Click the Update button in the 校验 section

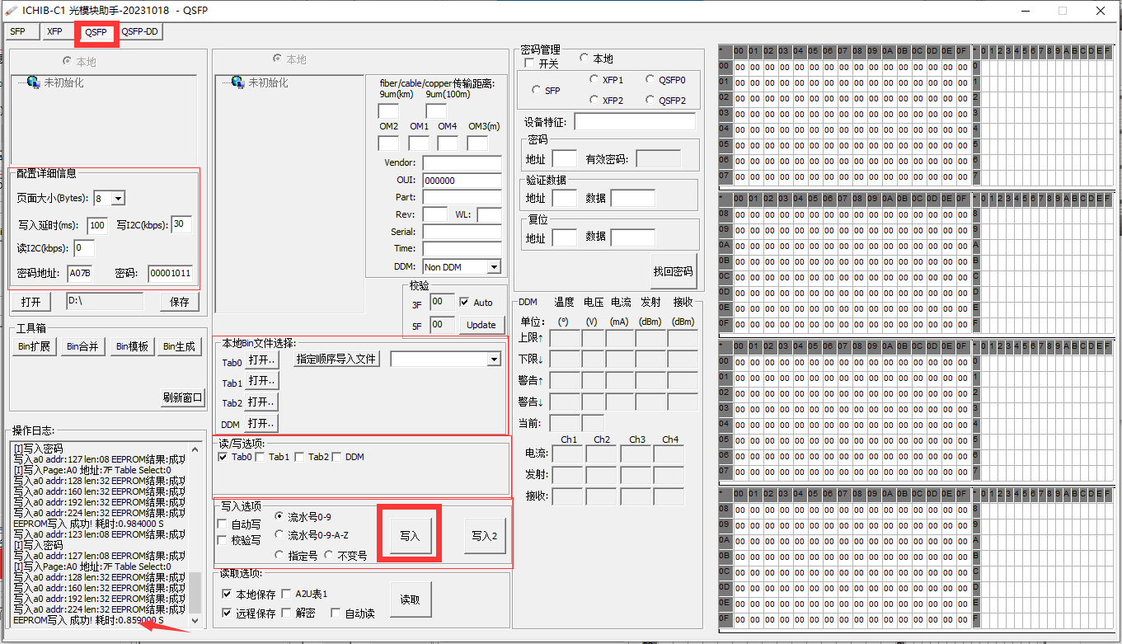481,325
